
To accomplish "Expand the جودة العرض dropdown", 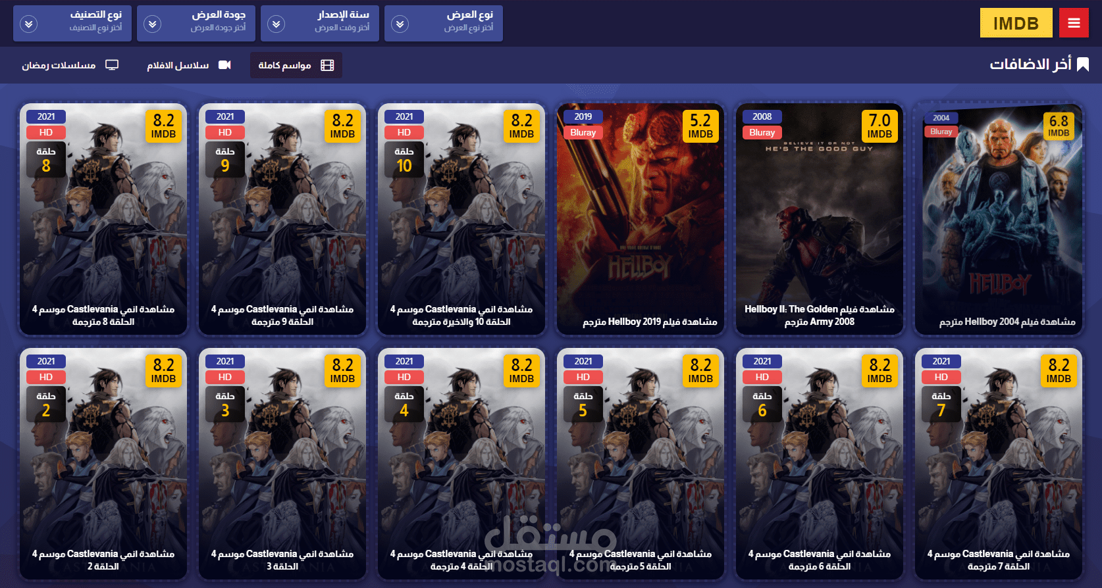I will coord(196,23).
